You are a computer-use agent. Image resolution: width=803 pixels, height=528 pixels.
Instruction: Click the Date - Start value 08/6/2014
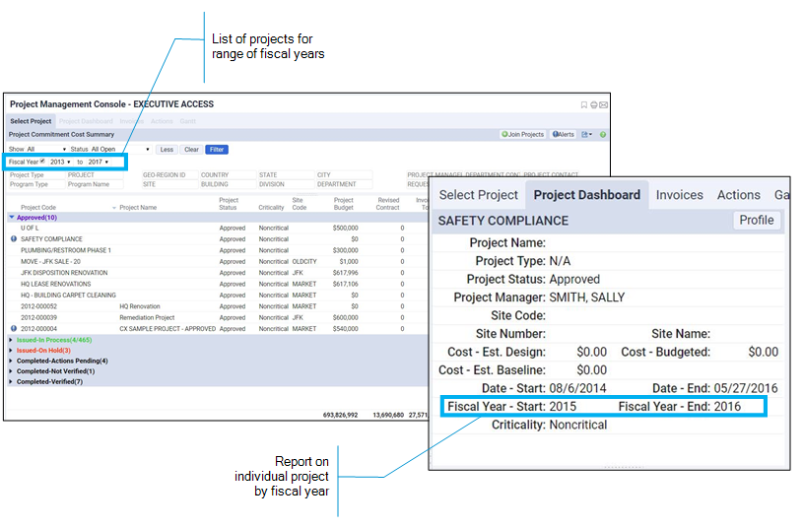pyautogui.click(x=577, y=388)
